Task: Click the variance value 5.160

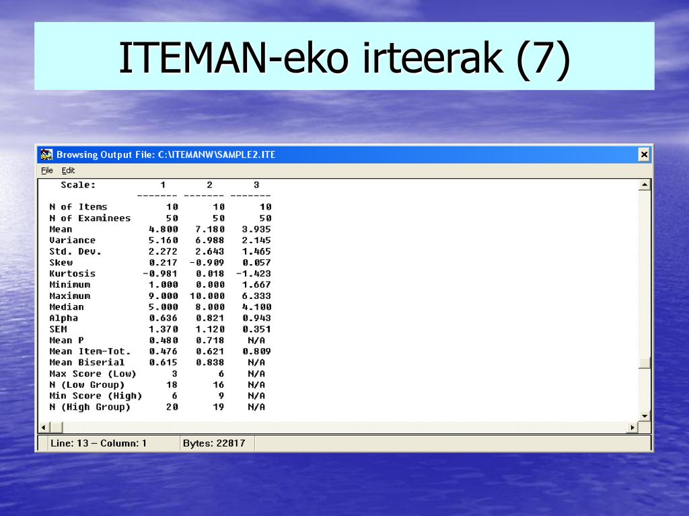Action: 164,241
